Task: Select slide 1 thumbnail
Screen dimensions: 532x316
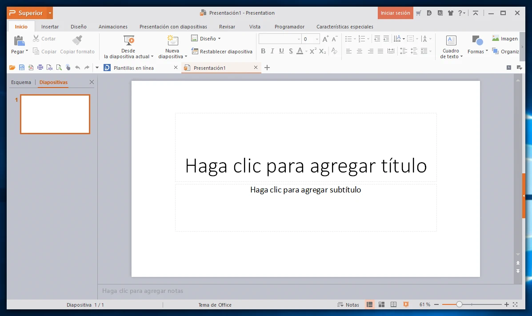Action: pyautogui.click(x=55, y=114)
